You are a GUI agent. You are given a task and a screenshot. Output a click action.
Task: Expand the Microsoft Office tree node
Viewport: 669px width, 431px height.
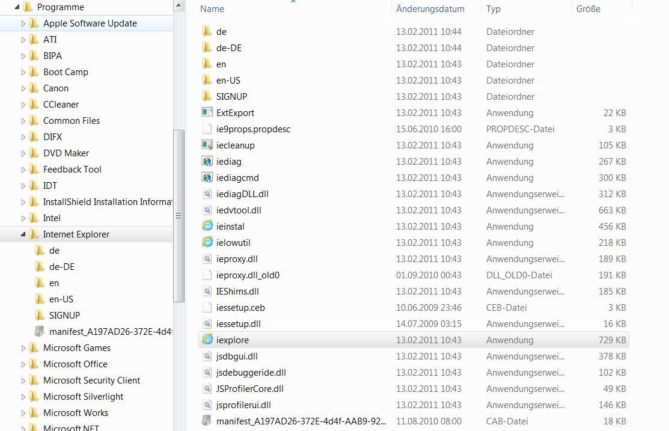23,364
